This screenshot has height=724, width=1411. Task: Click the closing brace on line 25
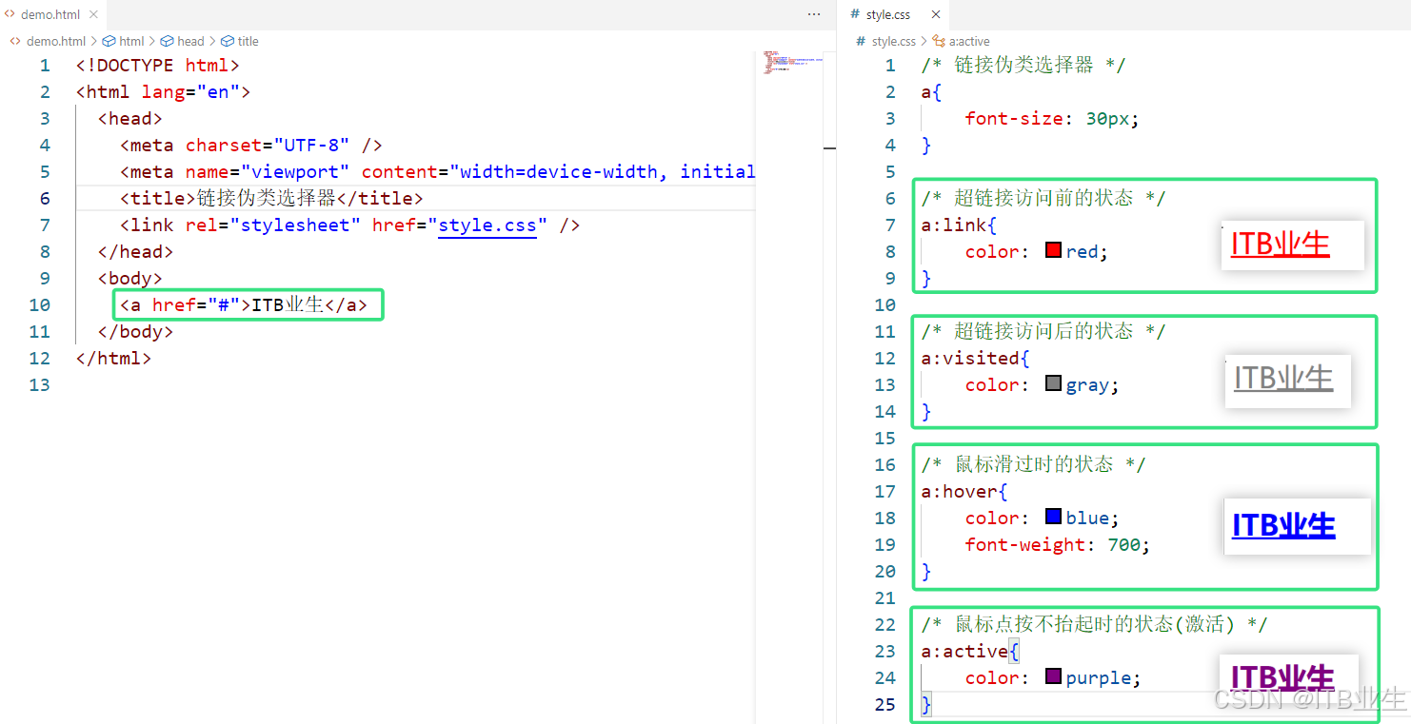click(x=926, y=705)
